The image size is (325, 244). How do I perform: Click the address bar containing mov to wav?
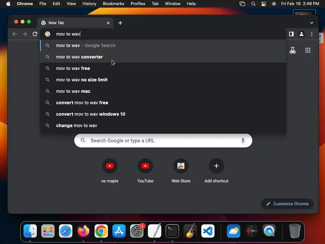(163, 34)
